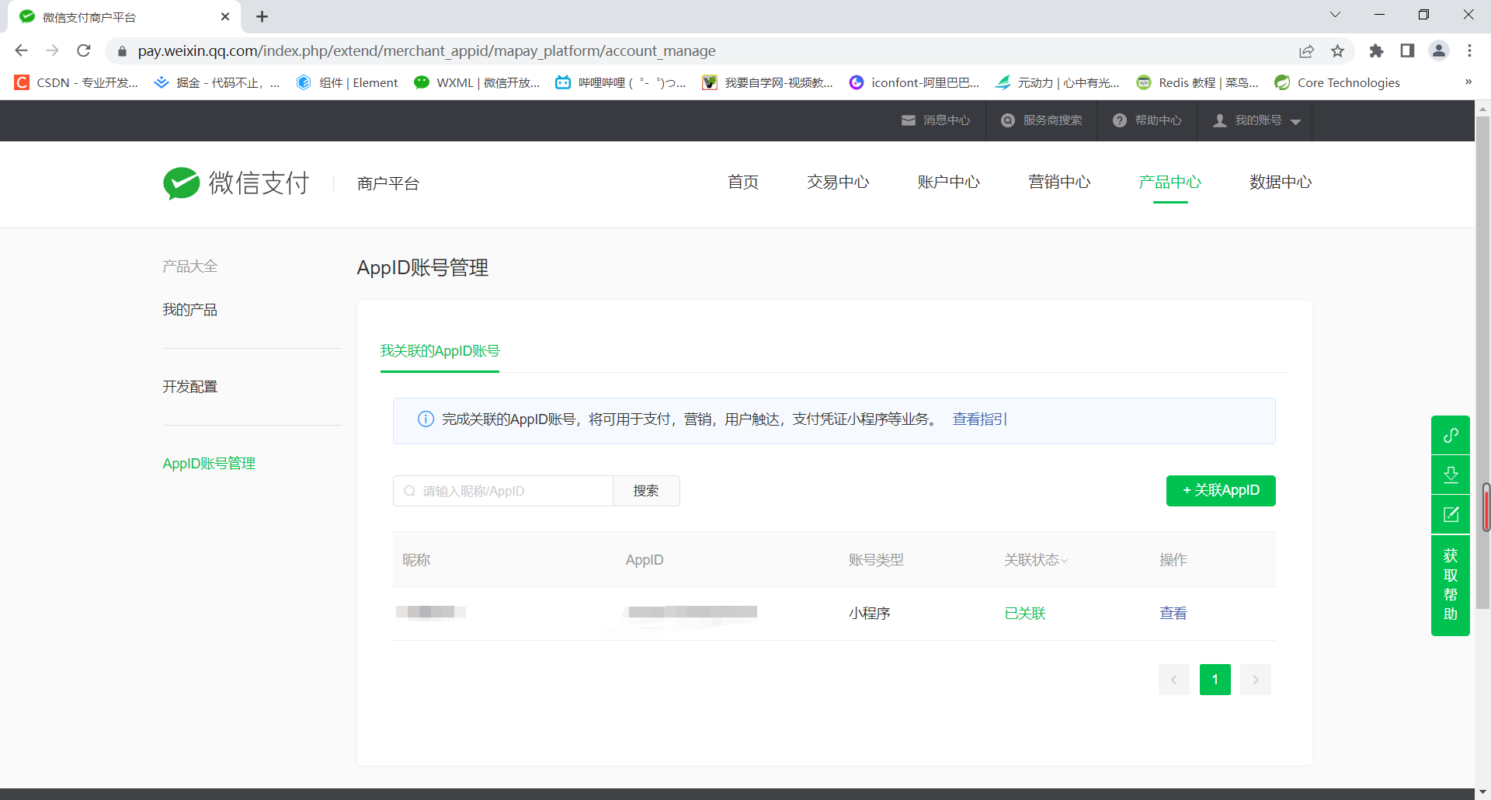The image size is (1491, 800).
Task: Open 哔哩哔哩 bookmark
Action: [620, 82]
